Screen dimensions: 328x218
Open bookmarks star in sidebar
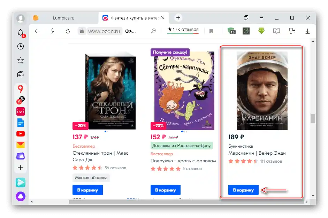21,61
